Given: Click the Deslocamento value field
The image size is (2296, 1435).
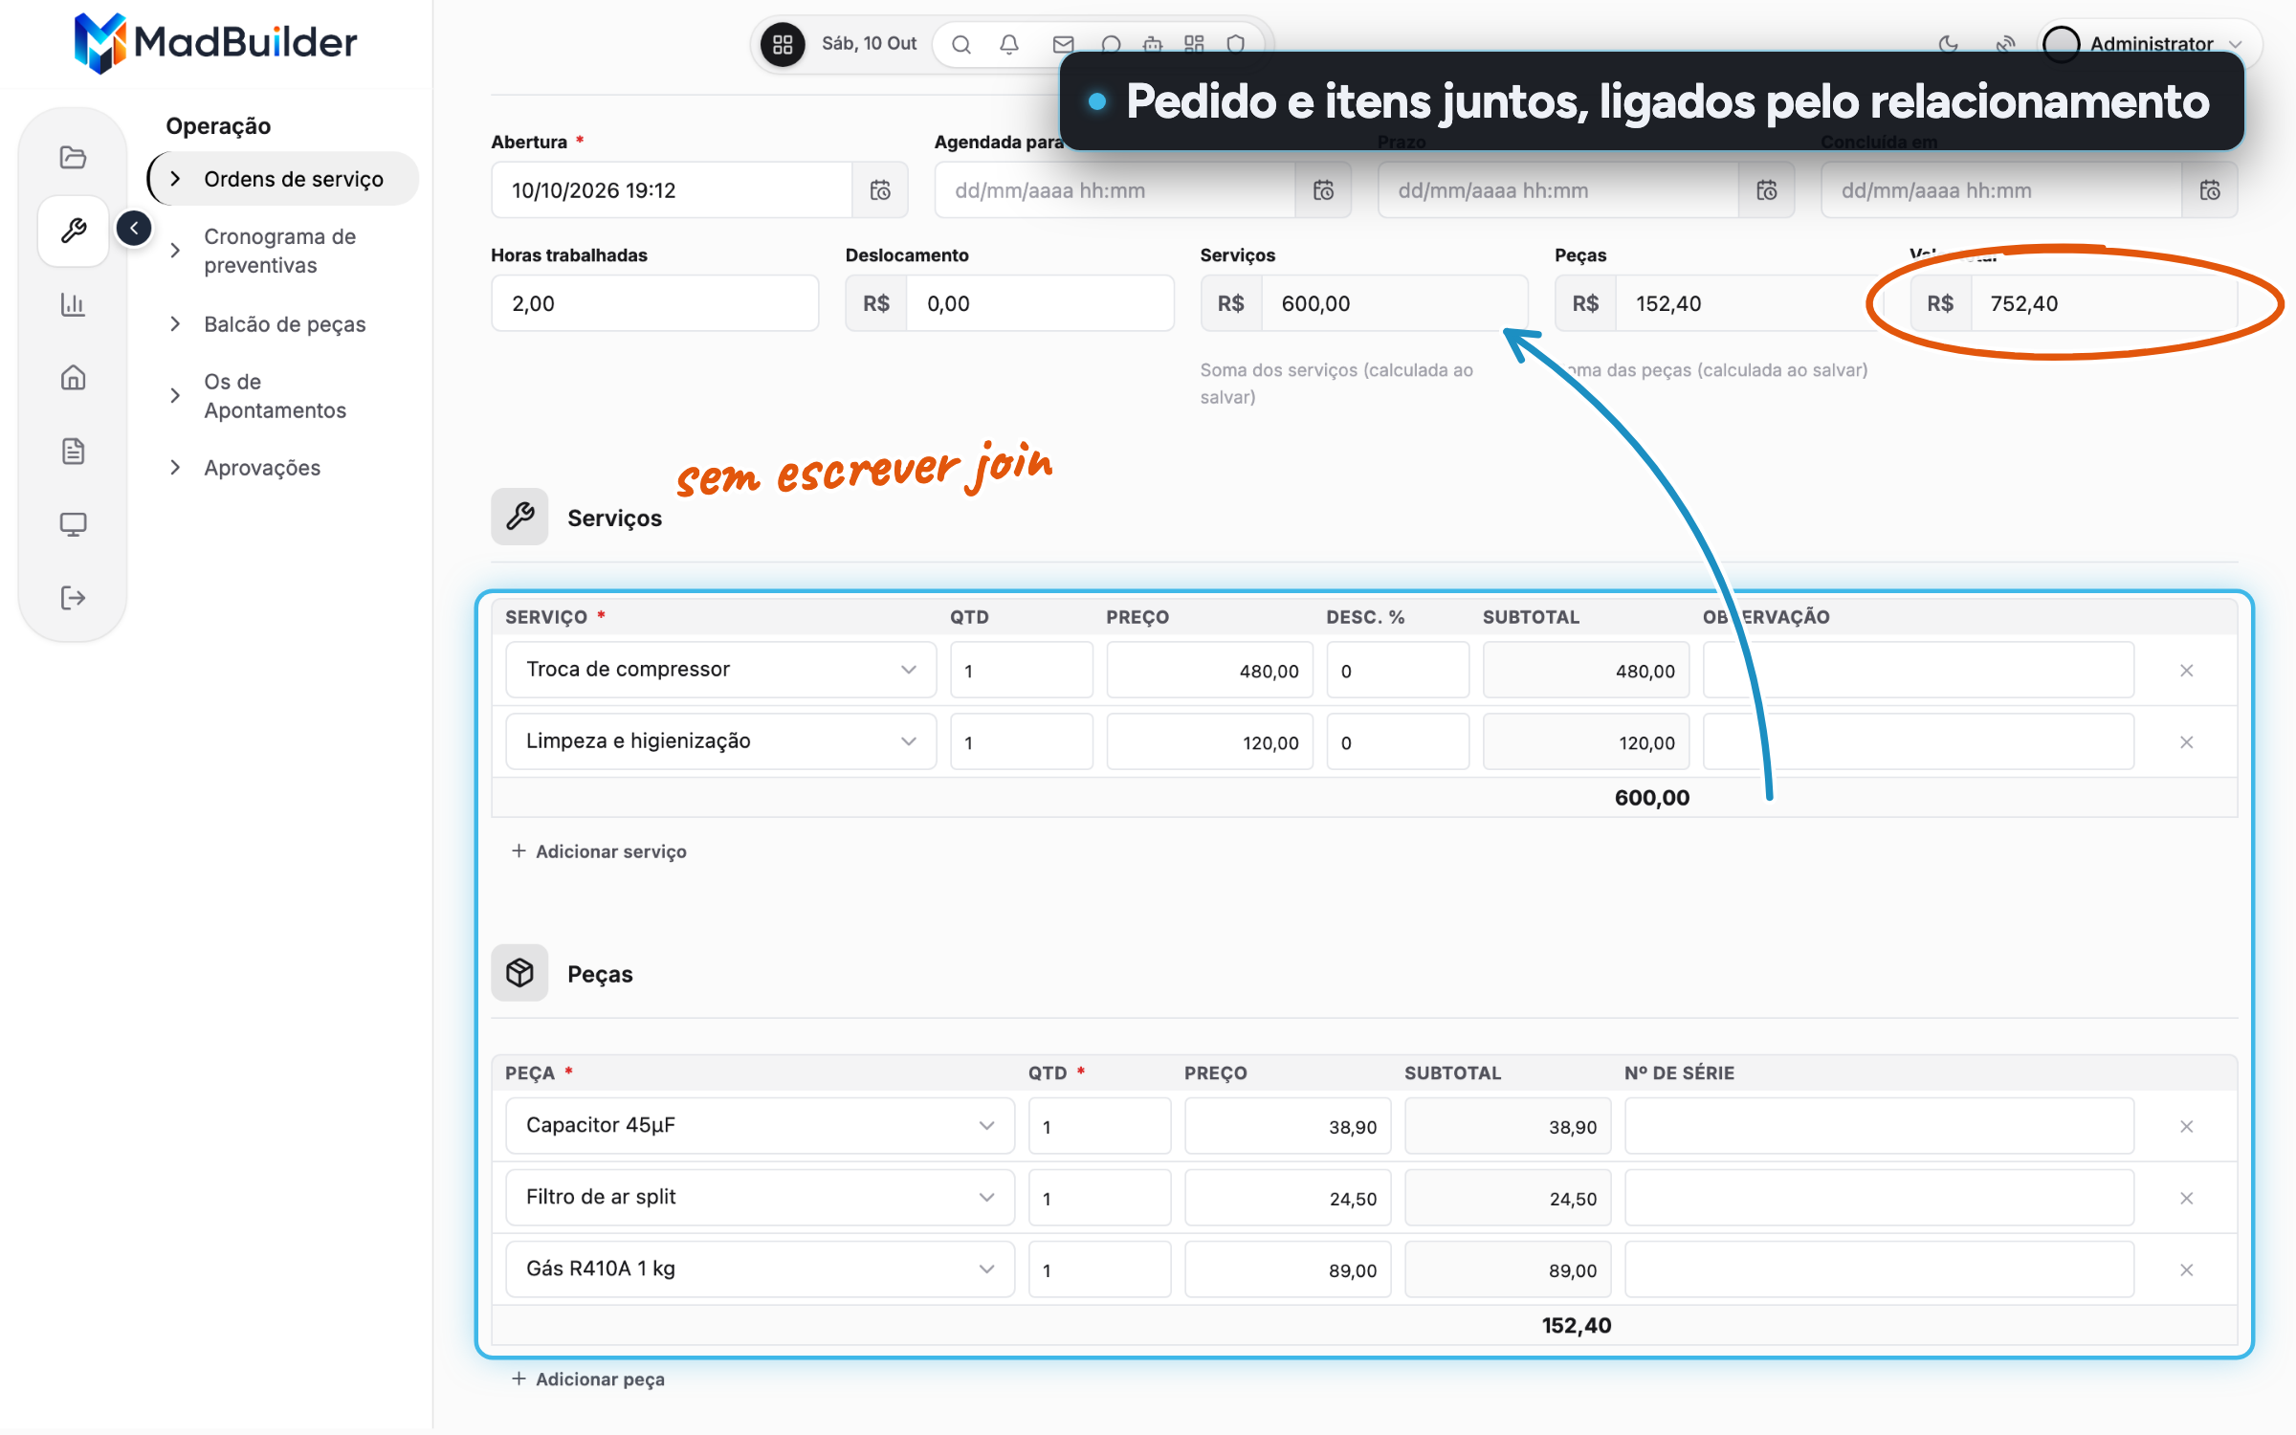Looking at the screenshot, I should (x=1040, y=303).
